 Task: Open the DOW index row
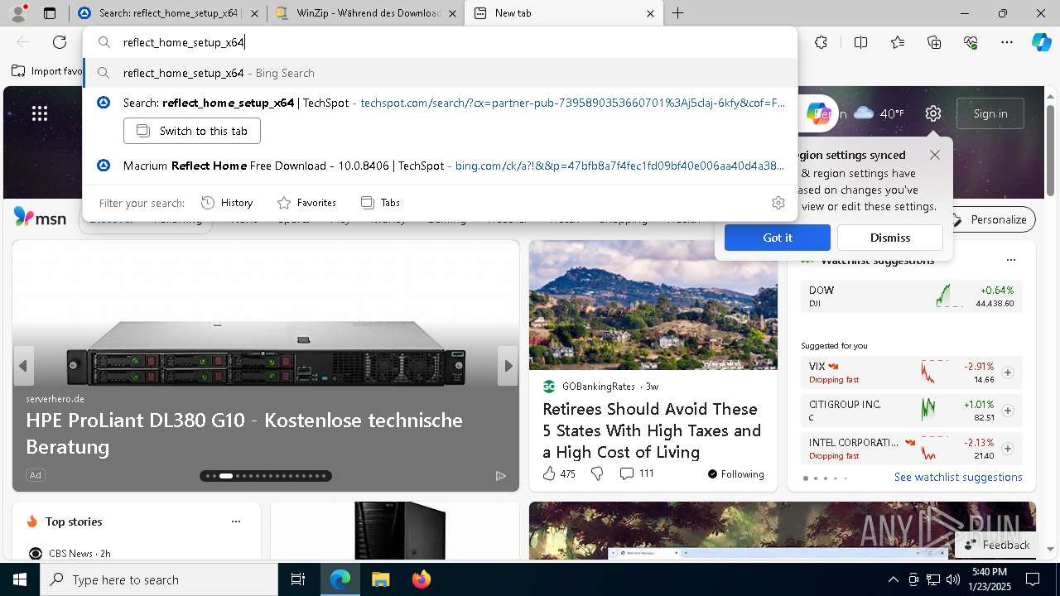912,296
